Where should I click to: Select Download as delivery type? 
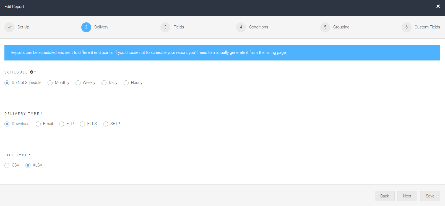click(7, 124)
